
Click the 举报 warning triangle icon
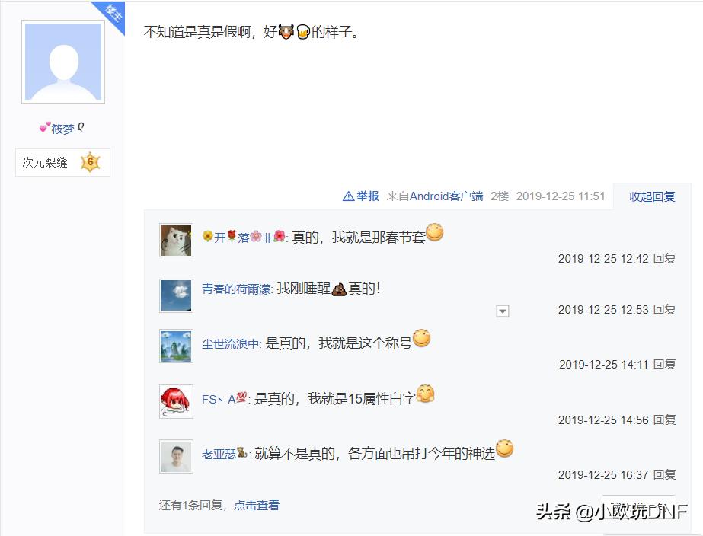click(x=348, y=196)
